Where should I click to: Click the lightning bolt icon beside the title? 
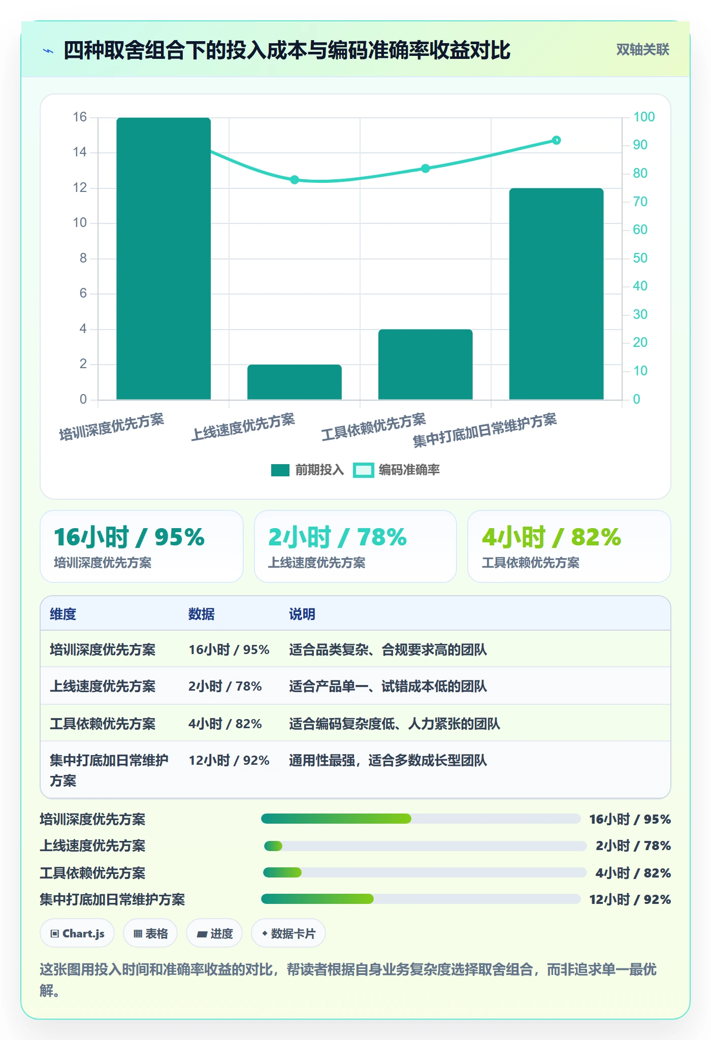(48, 51)
